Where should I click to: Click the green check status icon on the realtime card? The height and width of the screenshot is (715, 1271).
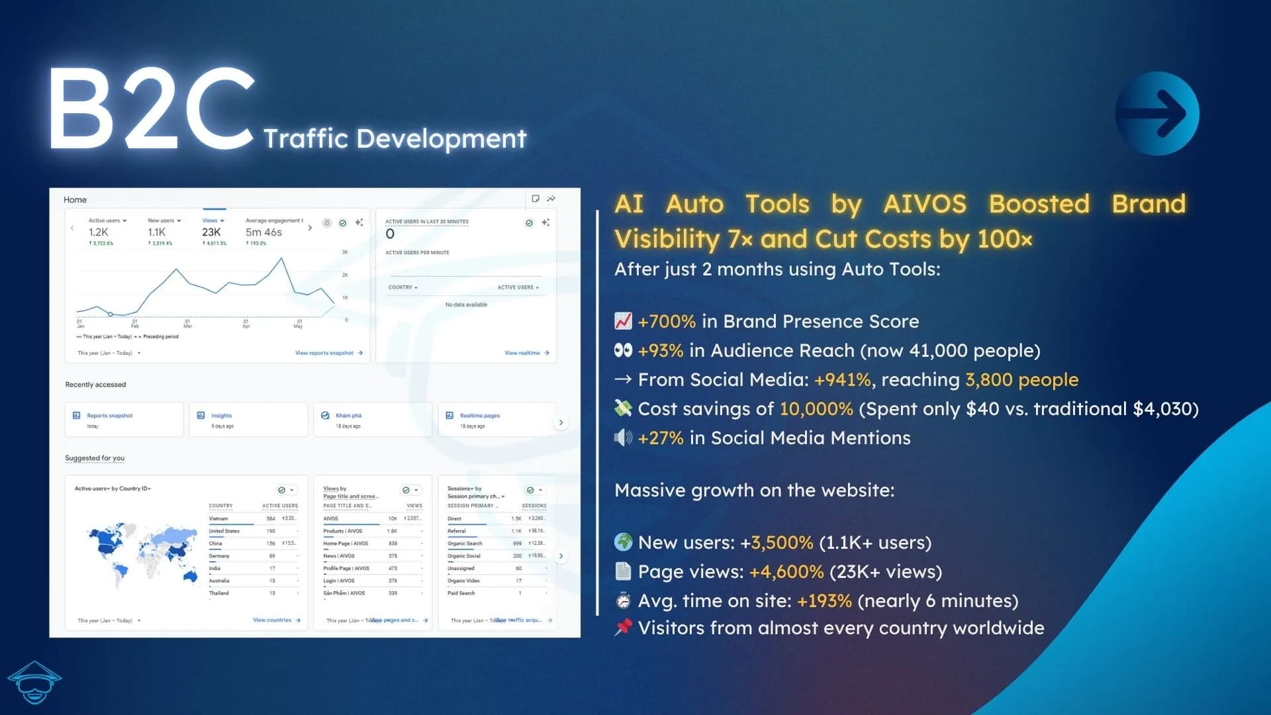[529, 223]
